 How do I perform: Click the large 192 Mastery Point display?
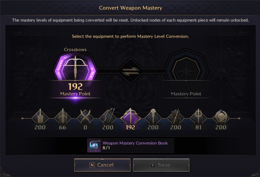pos(75,87)
